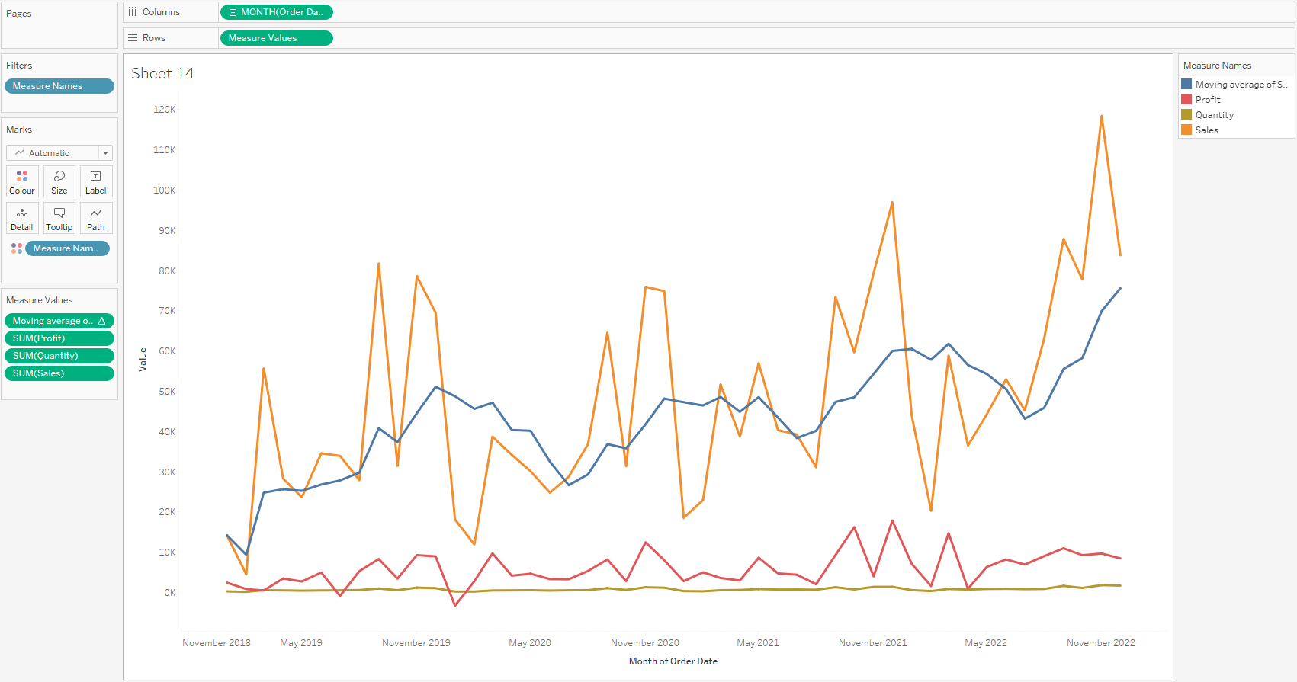The height and width of the screenshot is (682, 1297).
Task: Click the Columns shelf icon
Action: point(133,12)
